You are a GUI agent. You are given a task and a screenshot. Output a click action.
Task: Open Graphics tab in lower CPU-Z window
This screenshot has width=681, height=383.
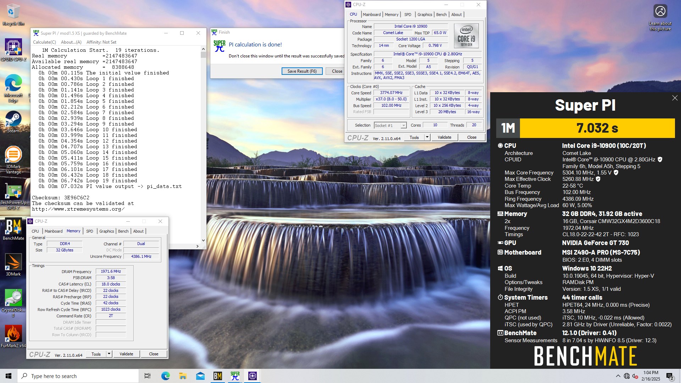point(106,231)
